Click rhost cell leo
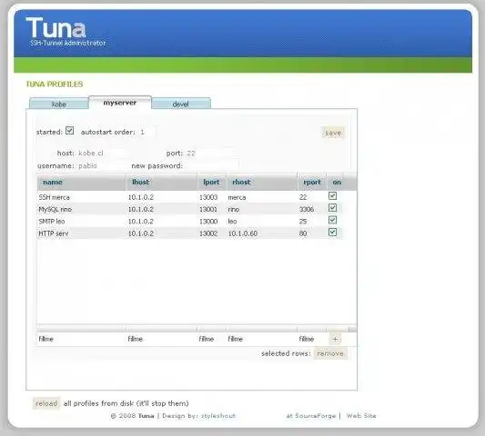485x436 pixels. click(x=232, y=222)
